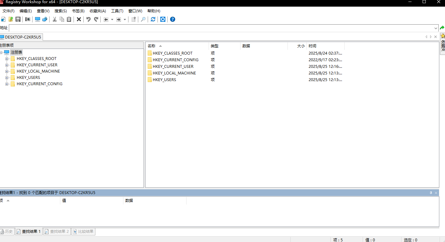
Task: Click the back navigation arrow icon
Action: tap(106, 19)
